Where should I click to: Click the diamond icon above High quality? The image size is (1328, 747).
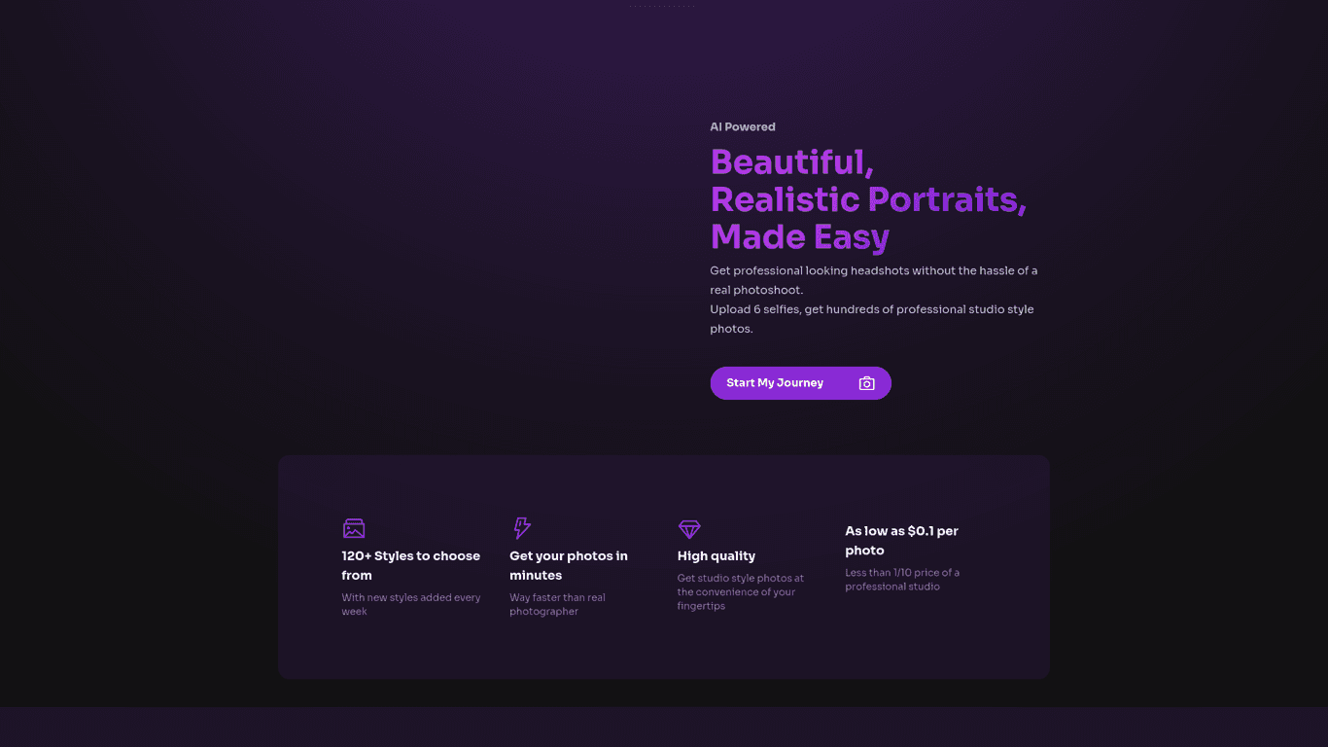(689, 529)
